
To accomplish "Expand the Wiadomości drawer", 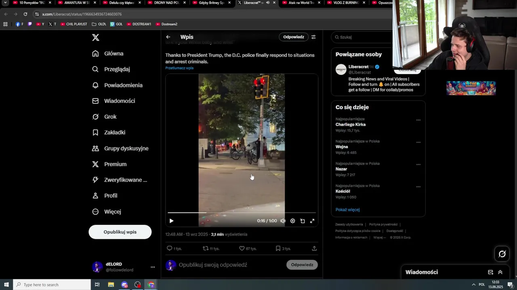I will (500, 272).
